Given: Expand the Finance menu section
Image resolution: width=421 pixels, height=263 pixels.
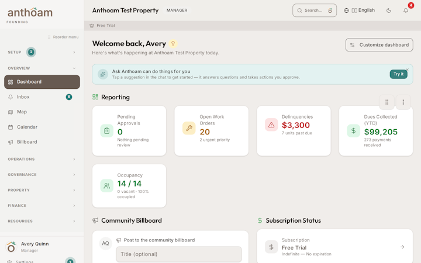Looking at the screenshot, I should 42,206.
